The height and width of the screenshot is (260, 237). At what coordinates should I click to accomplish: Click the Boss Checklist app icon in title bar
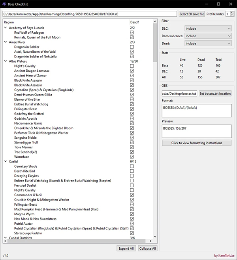[x=4, y=4]
